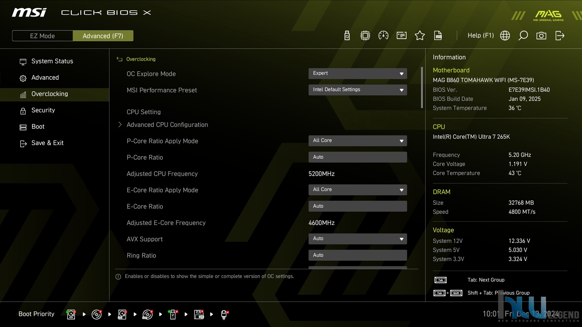Viewport: 582px width, 327px height.
Task: Click the Overclocking breadcrumb link
Action: point(141,59)
